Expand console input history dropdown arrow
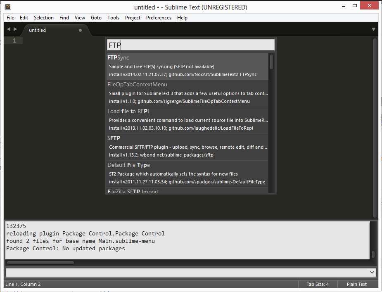The height and width of the screenshot is (292, 382). [372, 272]
